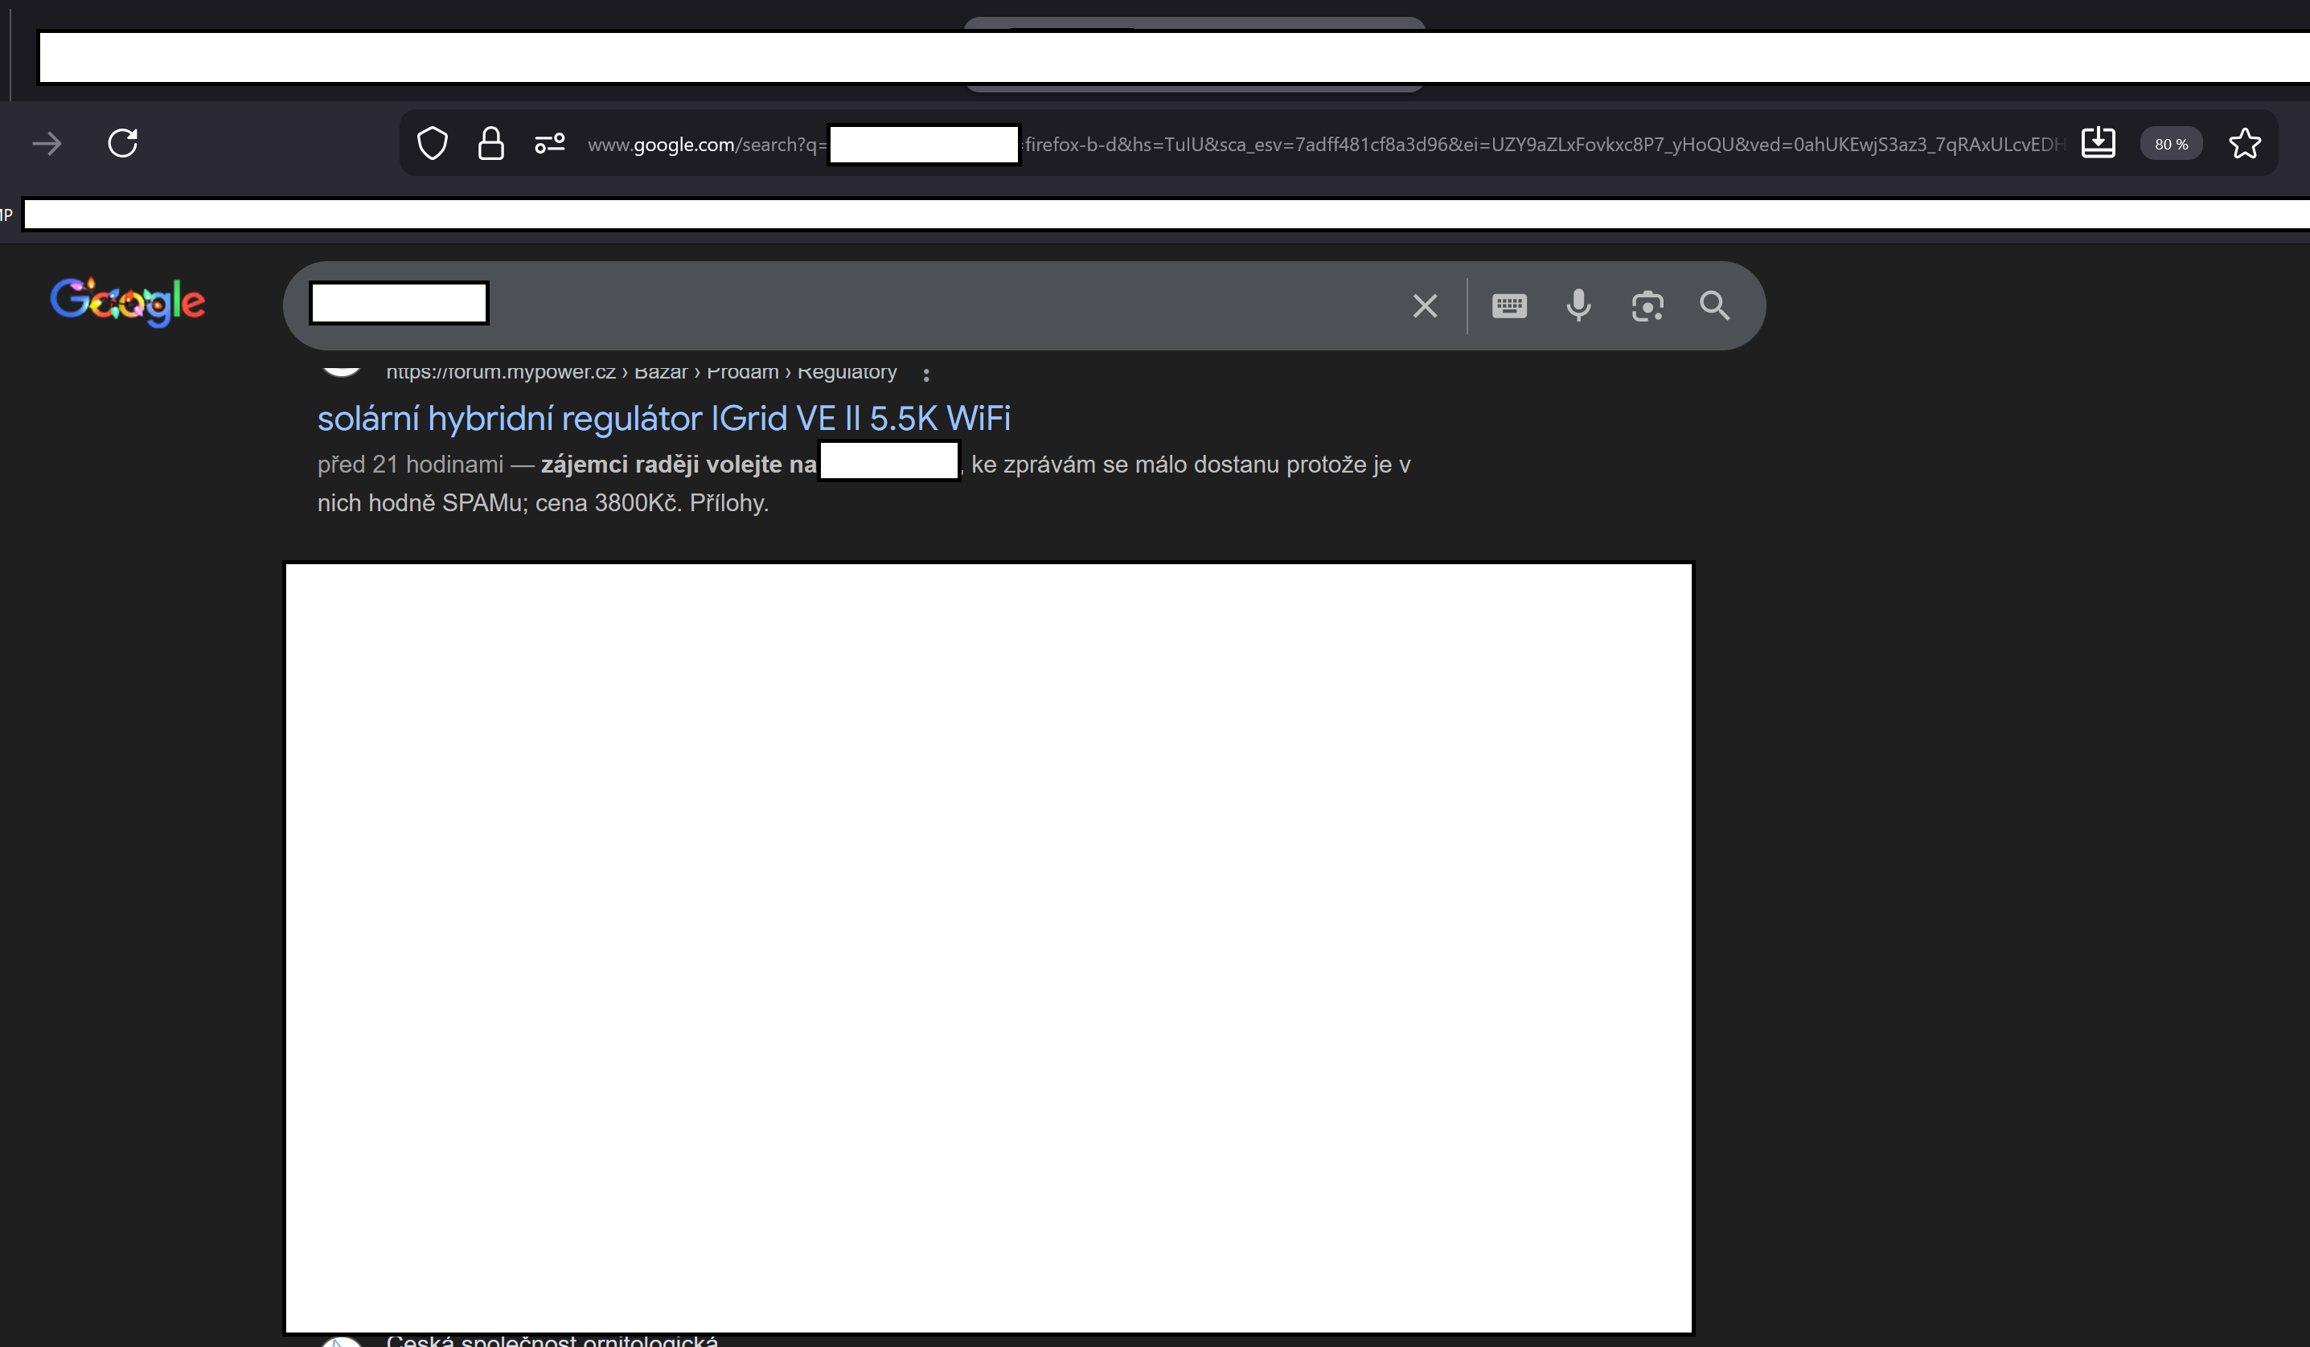
Task: Open the tracking protection shield panel
Action: coord(432,144)
